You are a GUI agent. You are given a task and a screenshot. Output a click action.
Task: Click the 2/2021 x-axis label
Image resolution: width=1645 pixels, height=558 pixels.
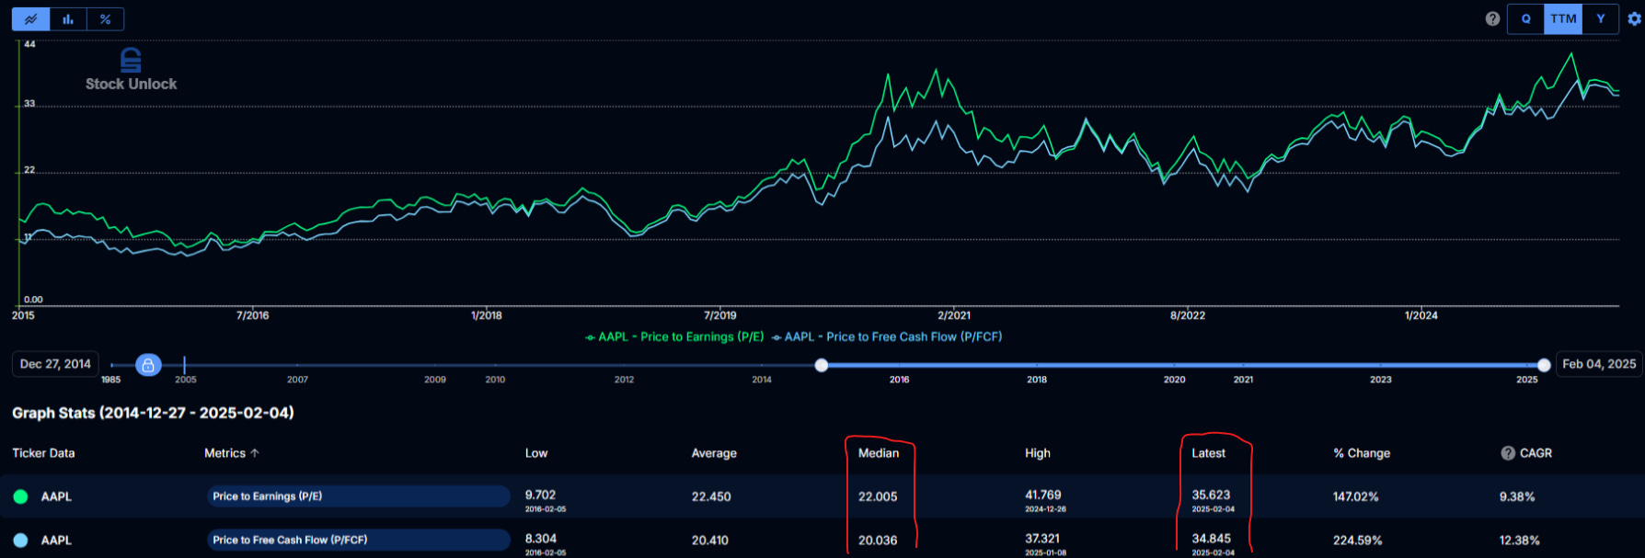point(954,315)
